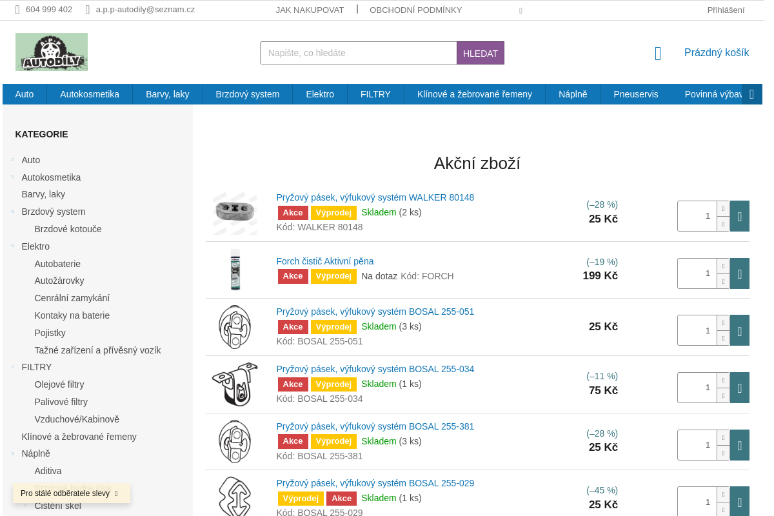The image size is (774, 516).
Task: Expand Autokosmetika category in sidebar
Action: tap(12, 177)
